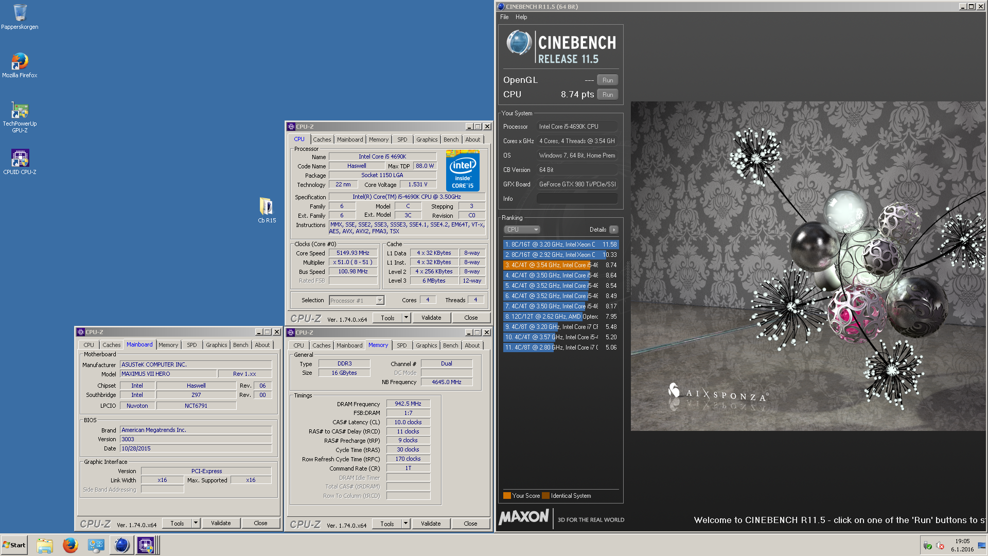
Task: Open Tools dropdown arrow in top CPU-Z window
Action: [406, 318]
